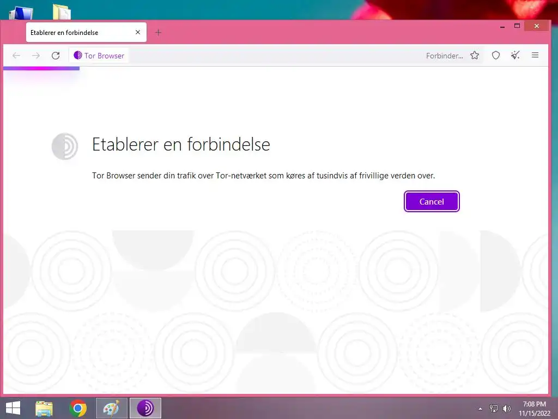Screen dimensions: 558x419
Task: Cancel the Tor connection attempt
Action: (x=432, y=202)
